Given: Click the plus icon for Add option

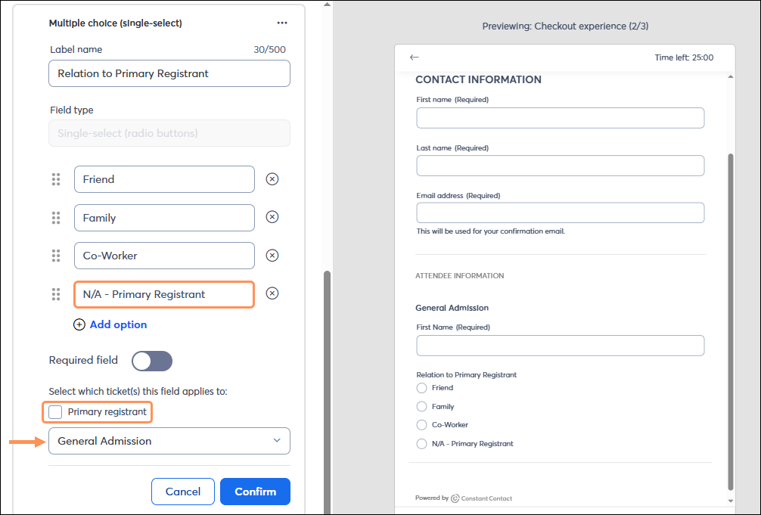Looking at the screenshot, I should point(79,324).
